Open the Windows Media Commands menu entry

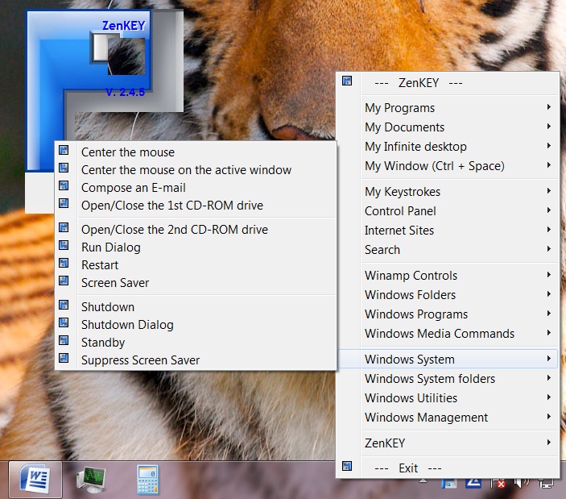(448, 334)
